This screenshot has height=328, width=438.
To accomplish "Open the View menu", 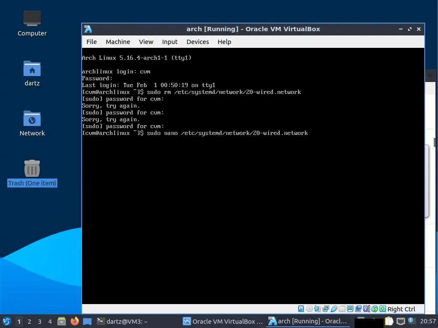I will point(146,42).
